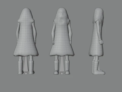Click the small sphere under front-view model
The image size is (122, 92).
(x=62, y=73)
